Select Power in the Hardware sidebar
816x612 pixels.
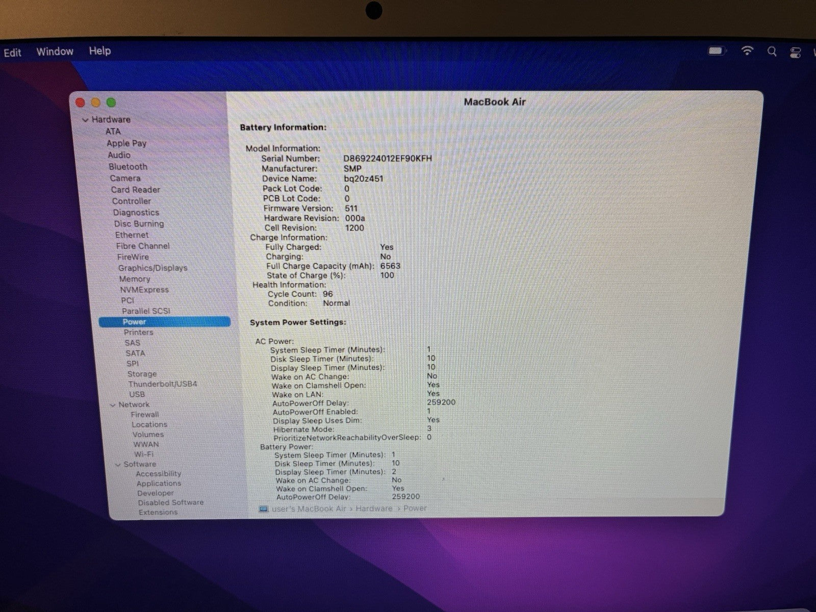pyautogui.click(x=134, y=322)
